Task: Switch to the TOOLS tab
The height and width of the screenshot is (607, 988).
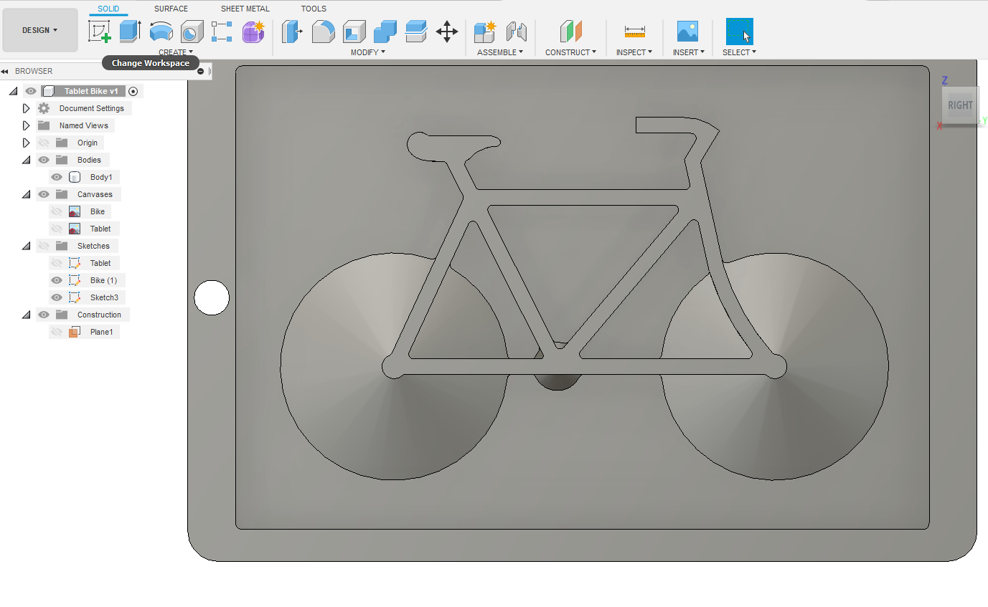Action: tap(314, 9)
